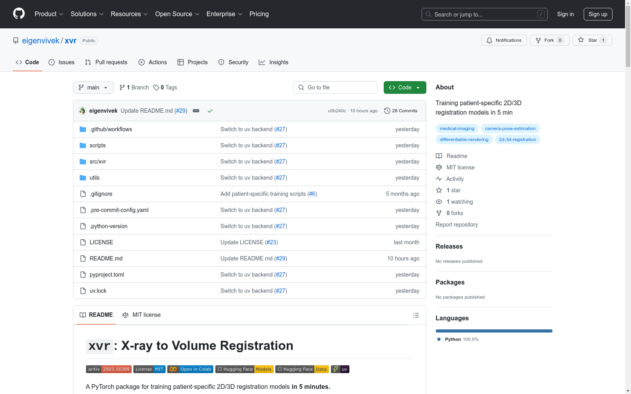Toggle repository Notifications bell
631x394 pixels.
click(504, 40)
